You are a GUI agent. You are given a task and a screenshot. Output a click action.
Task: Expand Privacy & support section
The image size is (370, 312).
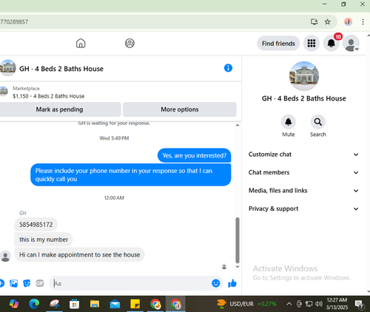303,208
